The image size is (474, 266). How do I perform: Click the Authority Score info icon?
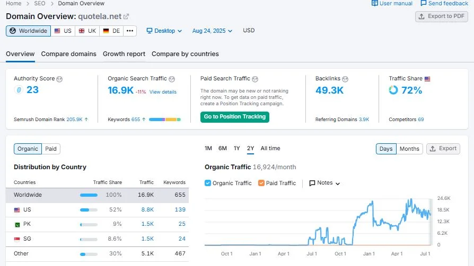coord(59,79)
